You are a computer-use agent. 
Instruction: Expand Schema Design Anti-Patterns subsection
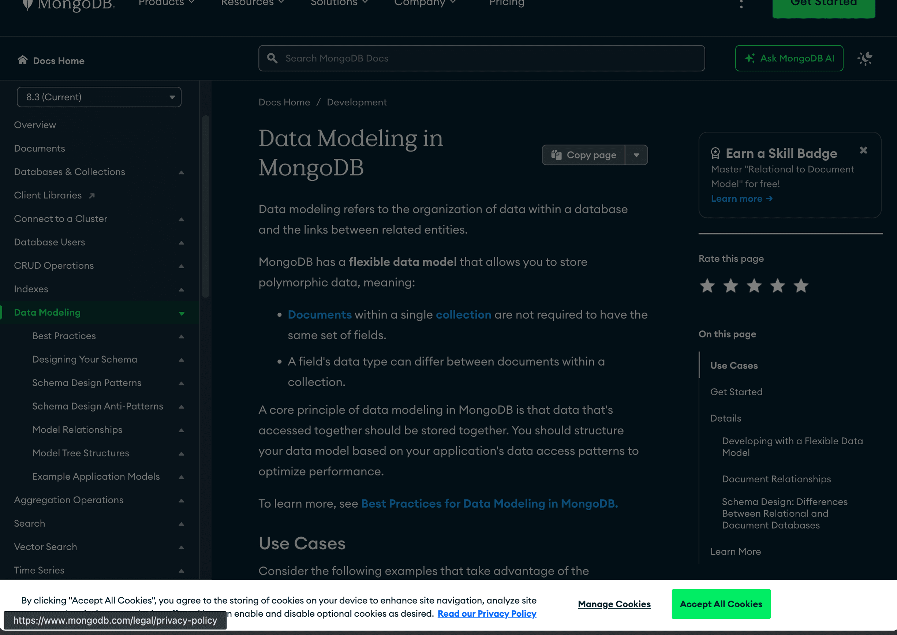(182, 407)
